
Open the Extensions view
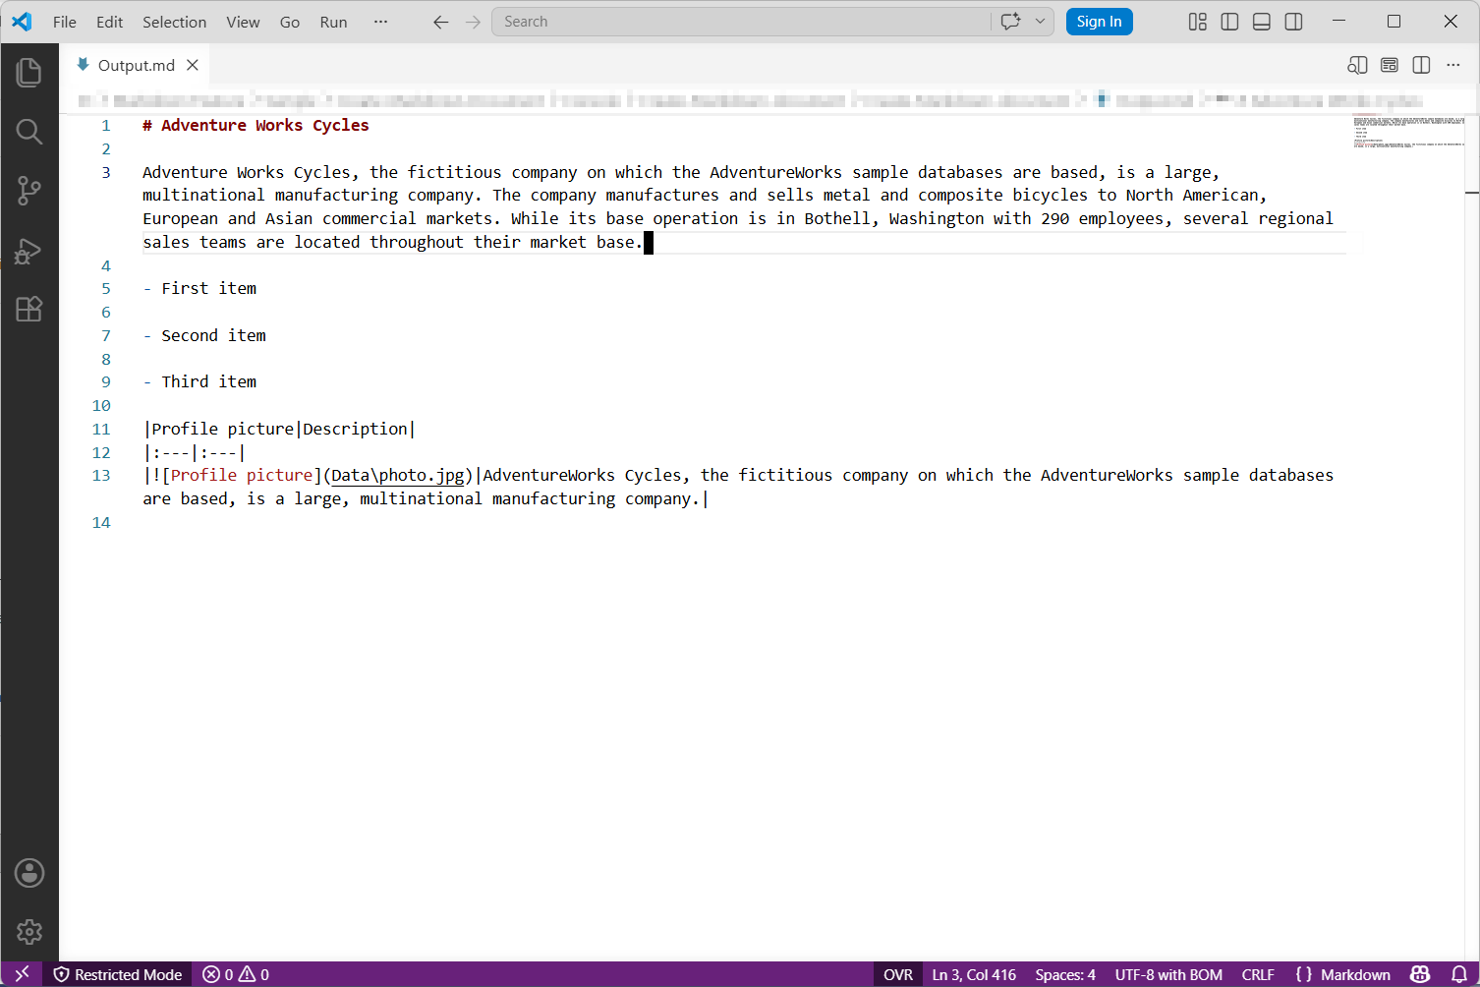coord(29,310)
